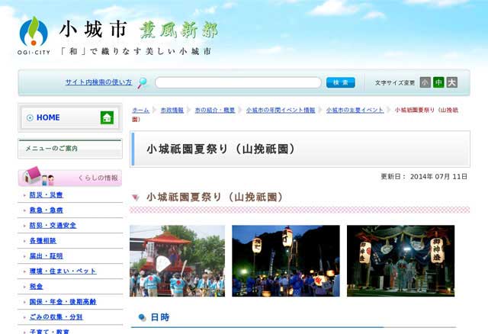The height and width of the screenshot is (334, 488).
Task: Click 小城市の主要イベント breadcrumb
Action: click(355, 111)
